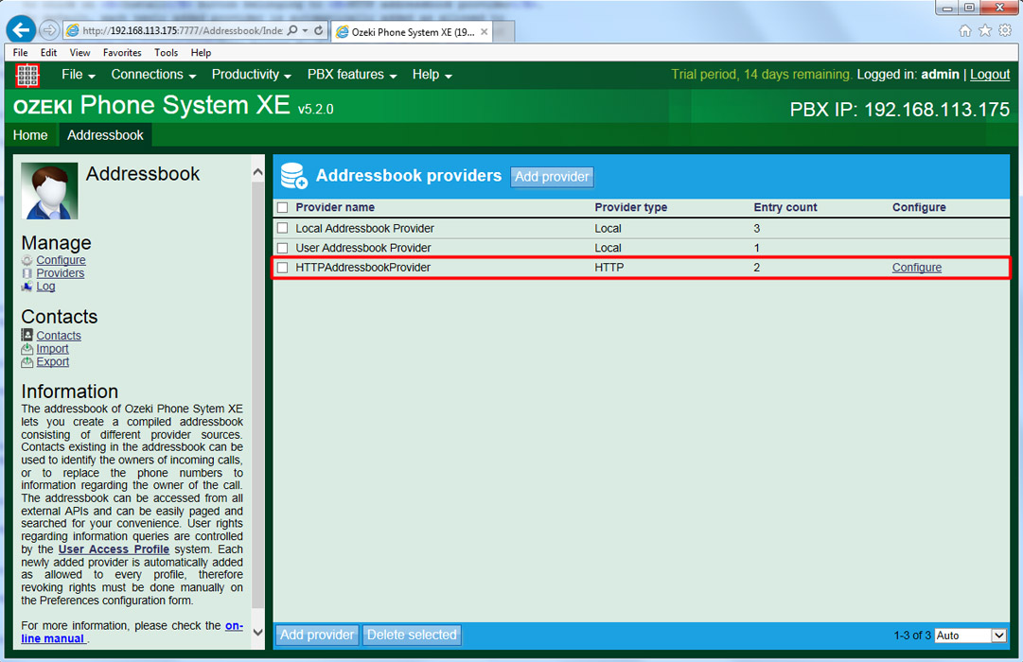Click the blank new tab button
This screenshot has width=1023, height=662.
pos(503,32)
